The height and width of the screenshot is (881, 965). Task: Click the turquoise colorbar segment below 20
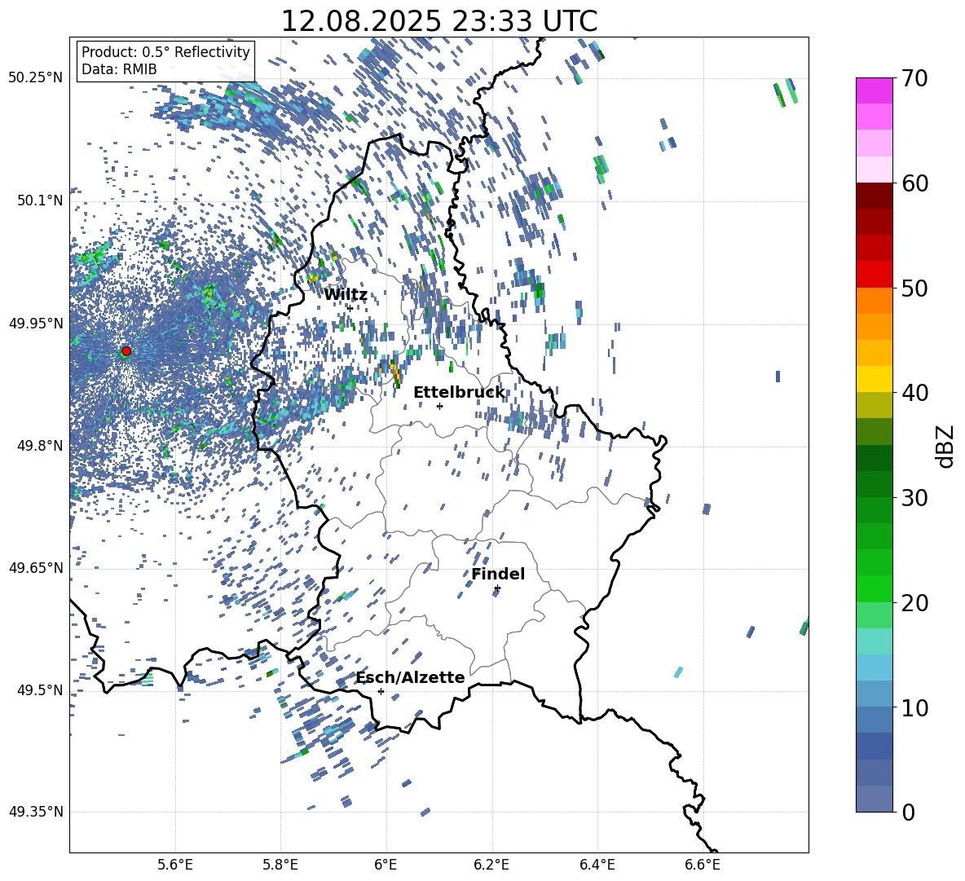(x=874, y=641)
